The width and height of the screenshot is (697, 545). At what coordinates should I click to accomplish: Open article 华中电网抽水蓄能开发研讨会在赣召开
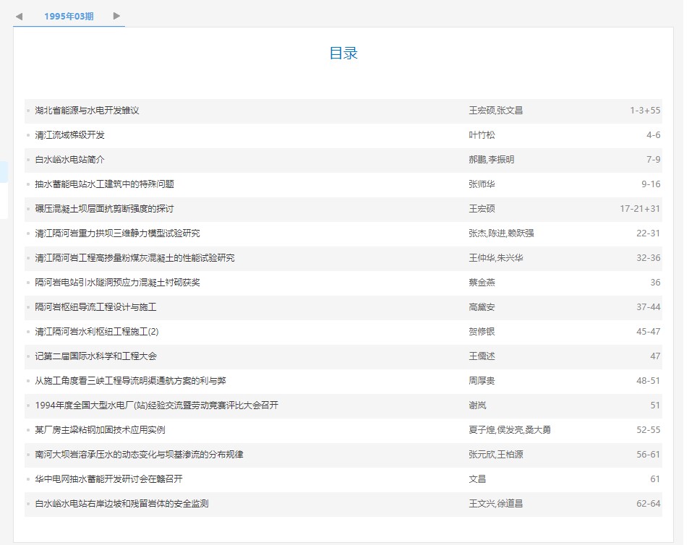click(109, 479)
